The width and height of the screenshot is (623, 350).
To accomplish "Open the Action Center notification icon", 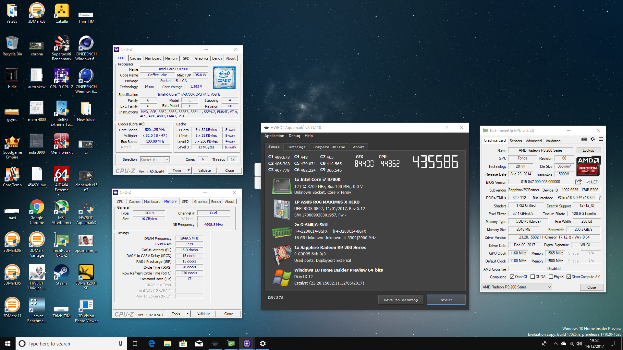I will point(612,344).
